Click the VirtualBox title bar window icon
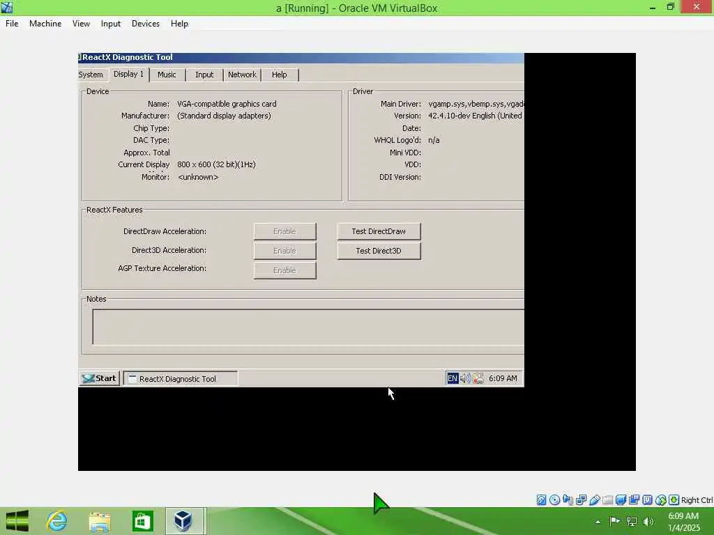Image resolution: width=714 pixels, height=535 pixels. 7,7
